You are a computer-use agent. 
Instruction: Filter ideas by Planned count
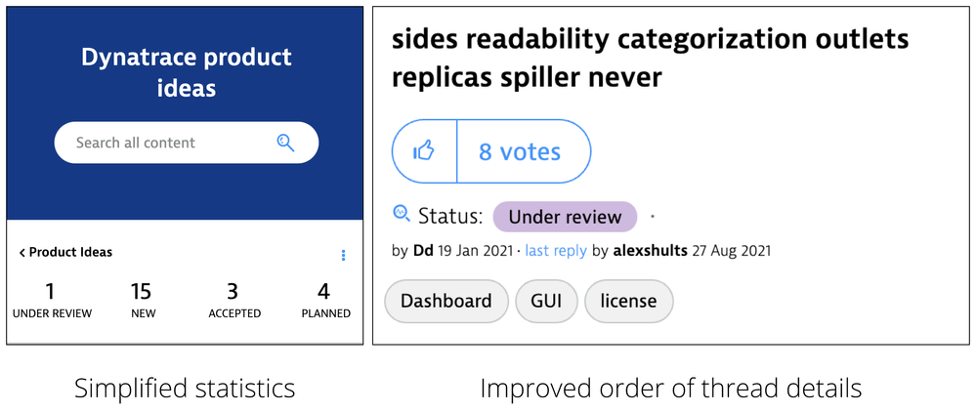coord(325,301)
